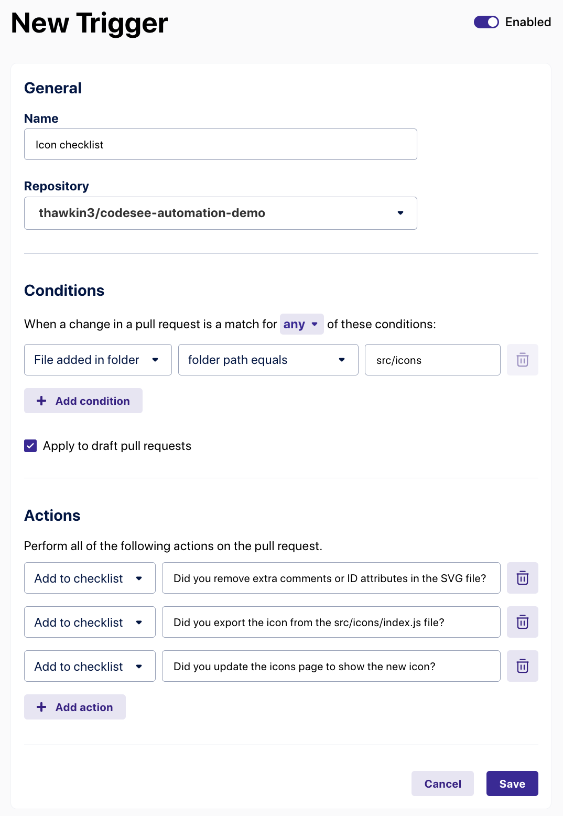Open the 'File added in folder' dropdown
563x816 pixels.
[98, 360]
